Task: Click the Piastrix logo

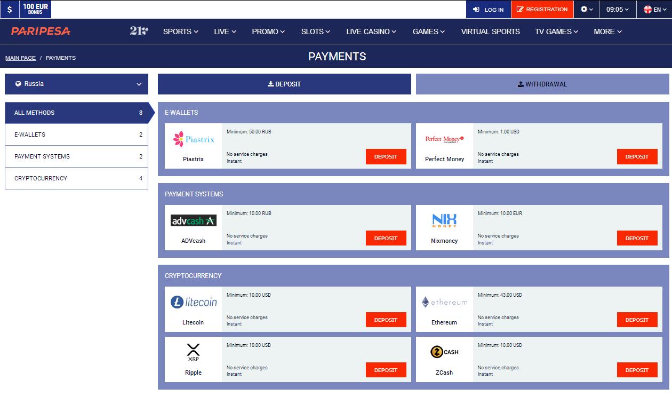Action: [x=193, y=139]
